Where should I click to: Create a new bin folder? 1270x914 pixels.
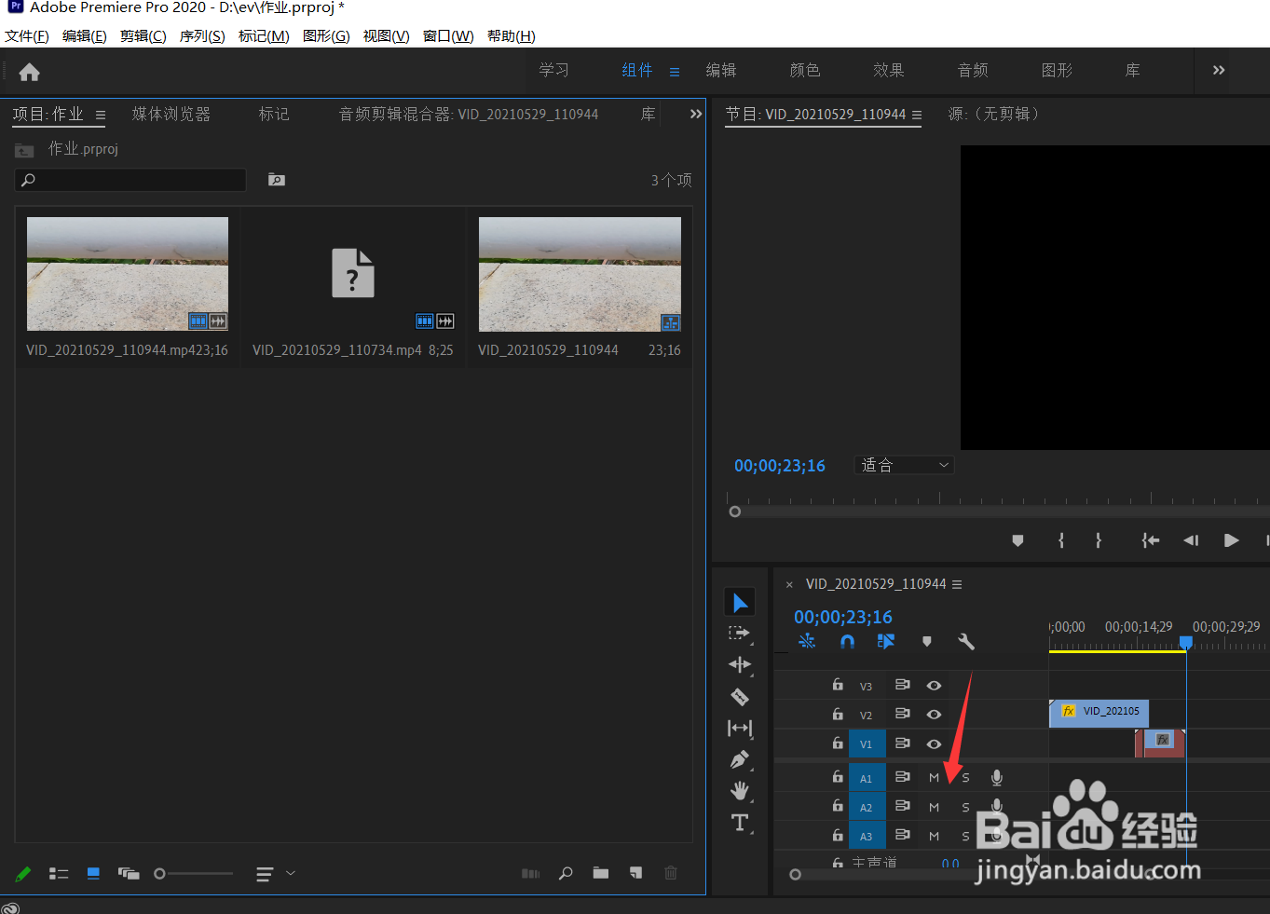click(601, 873)
